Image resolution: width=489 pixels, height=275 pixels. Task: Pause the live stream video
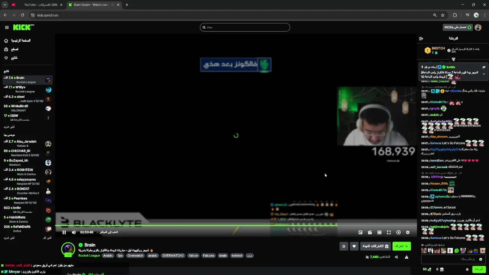64,232
